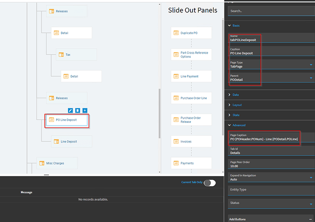The width and height of the screenshot is (315, 222).
Task: Select the Misc Charges tree node
Action: click(57, 163)
